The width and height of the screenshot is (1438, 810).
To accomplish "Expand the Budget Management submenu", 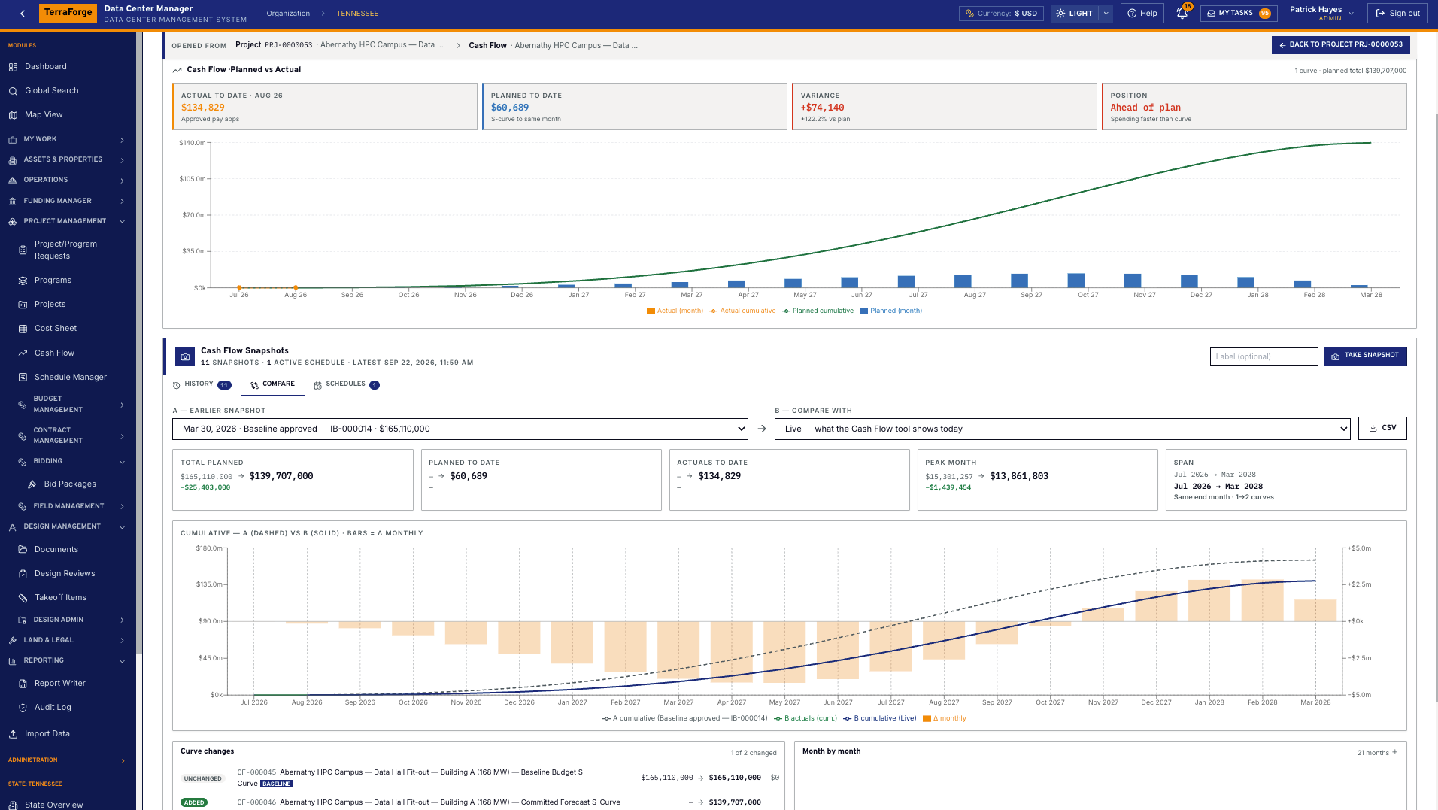I will [71, 405].
